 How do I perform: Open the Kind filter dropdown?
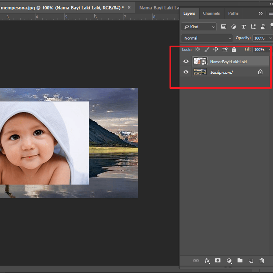(199, 27)
